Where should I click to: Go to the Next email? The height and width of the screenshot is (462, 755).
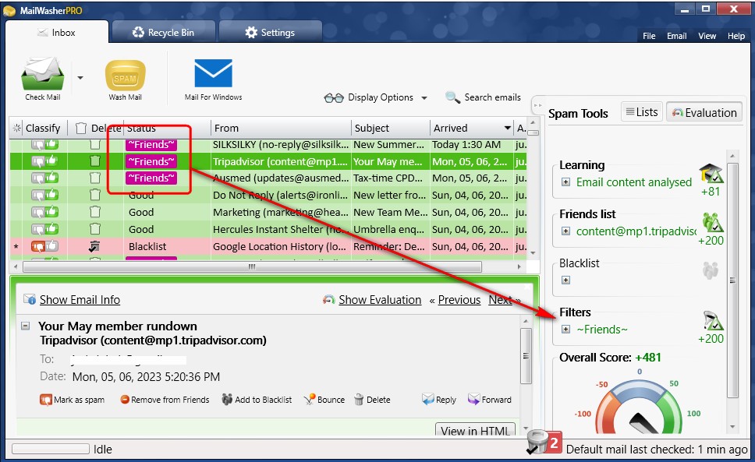point(500,300)
